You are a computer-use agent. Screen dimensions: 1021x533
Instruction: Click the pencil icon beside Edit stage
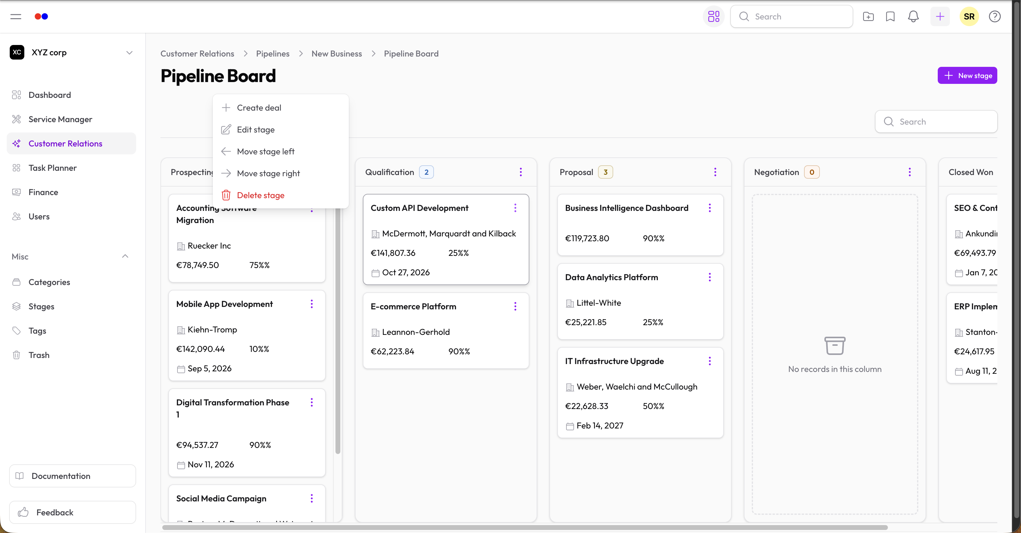[x=226, y=129]
